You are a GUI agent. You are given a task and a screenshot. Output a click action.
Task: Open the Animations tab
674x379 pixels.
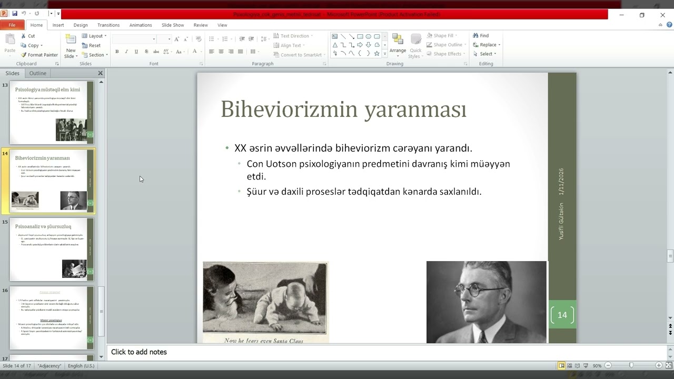tap(141, 25)
